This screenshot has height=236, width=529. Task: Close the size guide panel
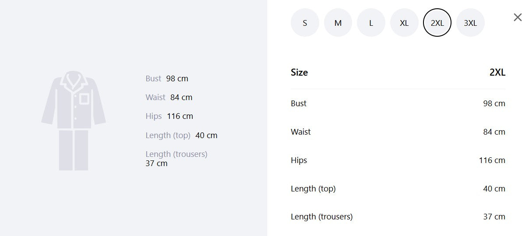(x=518, y=17)
